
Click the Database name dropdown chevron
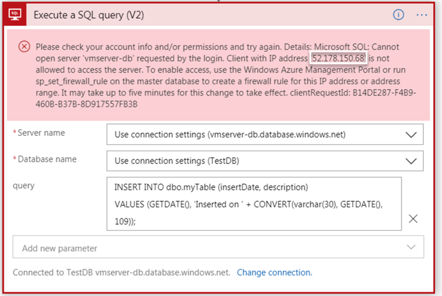coord(412,161)
